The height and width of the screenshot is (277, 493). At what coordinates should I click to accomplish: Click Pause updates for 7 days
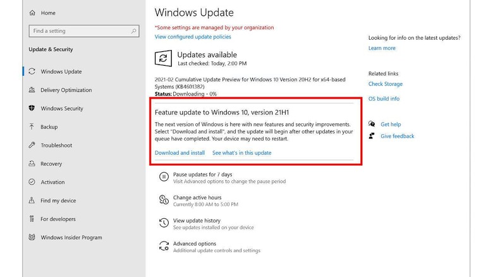(x=202, y=175)
